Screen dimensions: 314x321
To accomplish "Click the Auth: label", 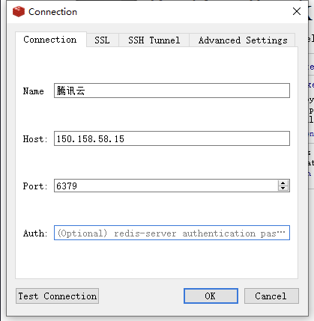I will point(35,233).
